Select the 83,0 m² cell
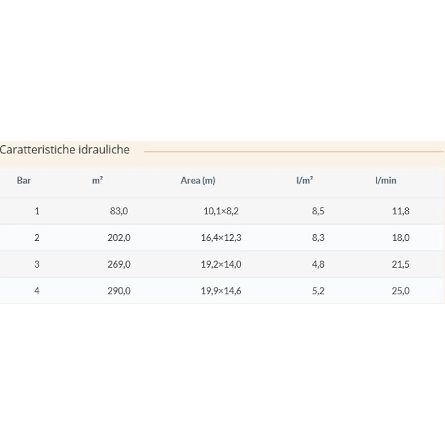Screen dimensions: 445x445 coord(119,211)
